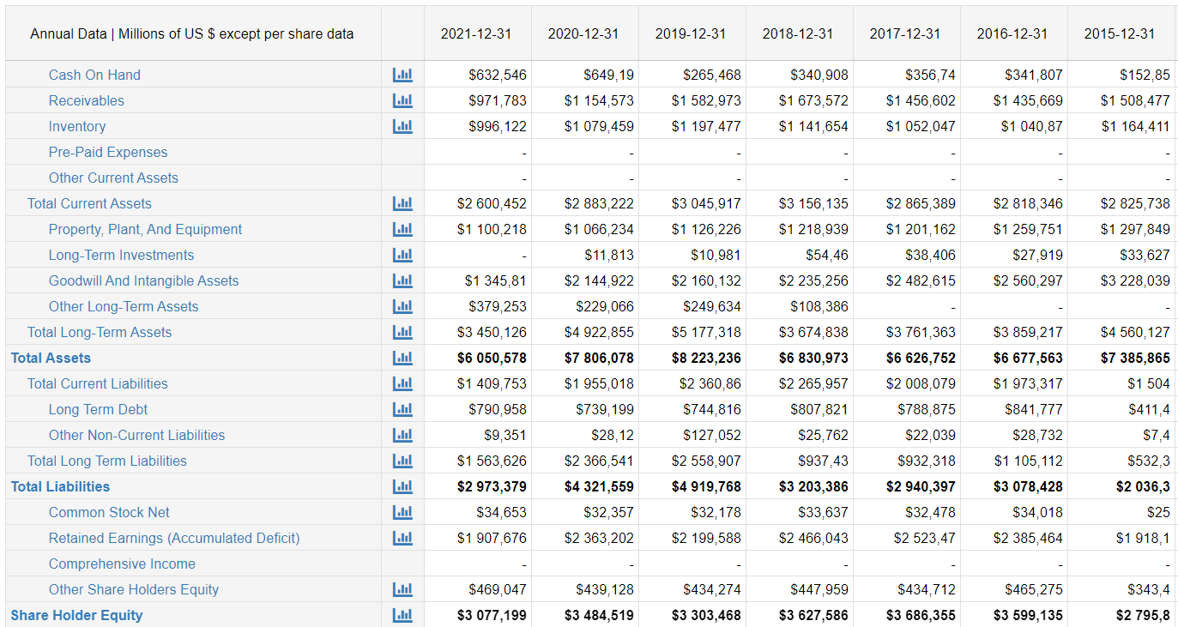Click the chart icon beside Receivables

click(403, 100)
